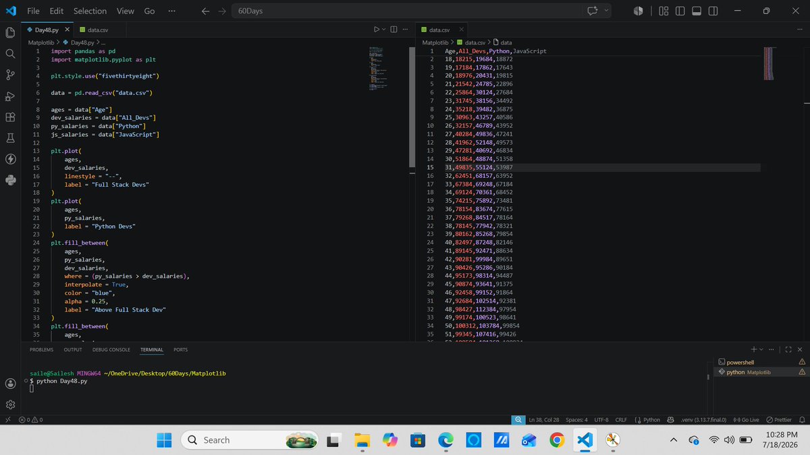Open remote window indicator in status bar
810x455 pixels.
pos(7,419)
